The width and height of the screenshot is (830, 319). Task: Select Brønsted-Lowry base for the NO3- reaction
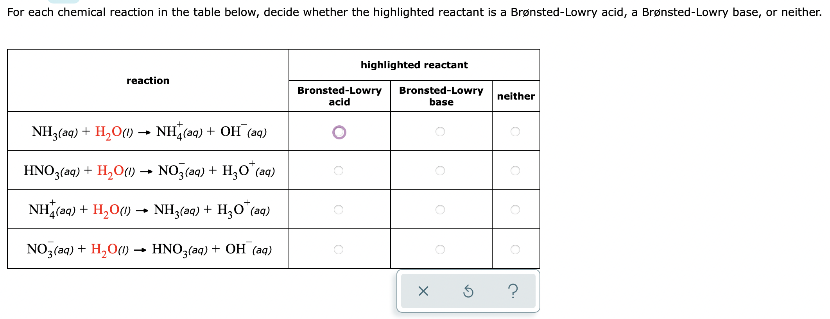point(441,249)
